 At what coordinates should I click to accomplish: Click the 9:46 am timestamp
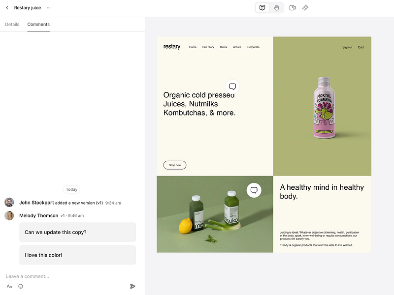tap(76, 216)
